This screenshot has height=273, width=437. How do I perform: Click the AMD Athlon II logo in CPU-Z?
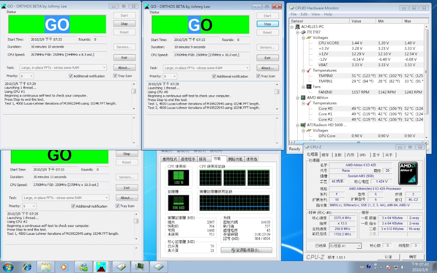[408, 173]
